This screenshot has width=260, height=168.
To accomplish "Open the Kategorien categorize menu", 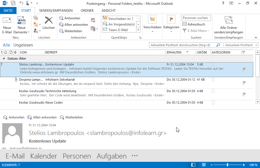I will point(171,24).
